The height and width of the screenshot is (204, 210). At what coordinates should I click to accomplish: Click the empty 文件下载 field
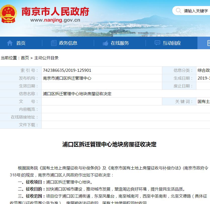pyautogui.click(x=101, y=125)
